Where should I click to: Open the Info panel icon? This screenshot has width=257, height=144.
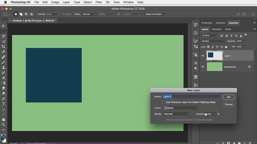pos(196,33)
